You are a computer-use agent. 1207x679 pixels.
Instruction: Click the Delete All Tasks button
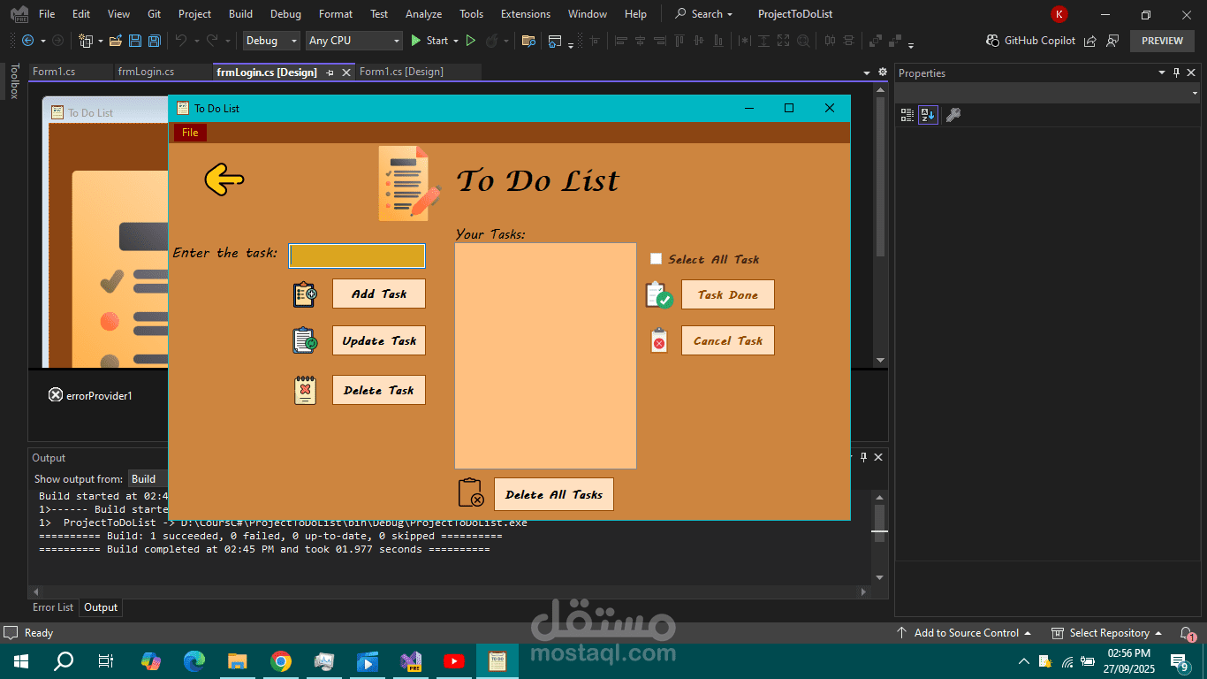point(553,493)
